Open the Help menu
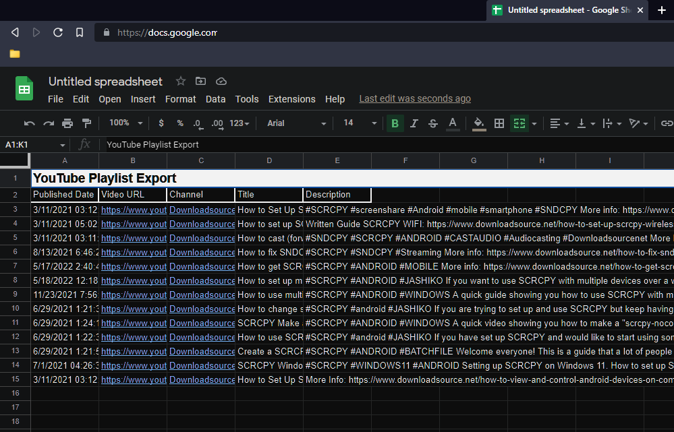This screenshot has width=674, height=432. click(335, 99)
